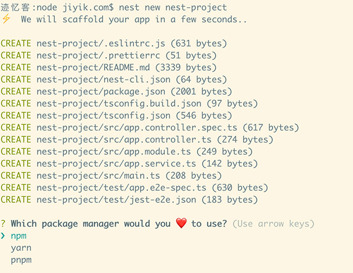Click the README.md file path
Screen dimensions: 353x273
[93, 67]
